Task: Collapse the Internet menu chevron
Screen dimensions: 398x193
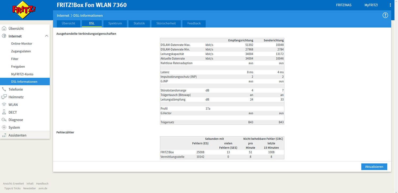Action: pyautogui.click(x=46, y=36)
